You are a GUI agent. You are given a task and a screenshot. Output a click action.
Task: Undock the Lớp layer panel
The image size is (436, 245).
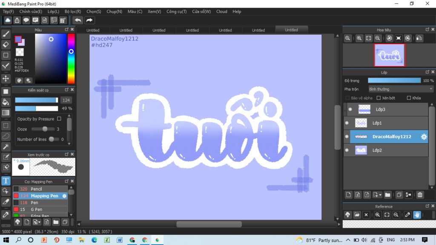click(427, 72)
